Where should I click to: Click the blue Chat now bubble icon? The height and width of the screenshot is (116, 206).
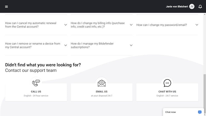200,112
